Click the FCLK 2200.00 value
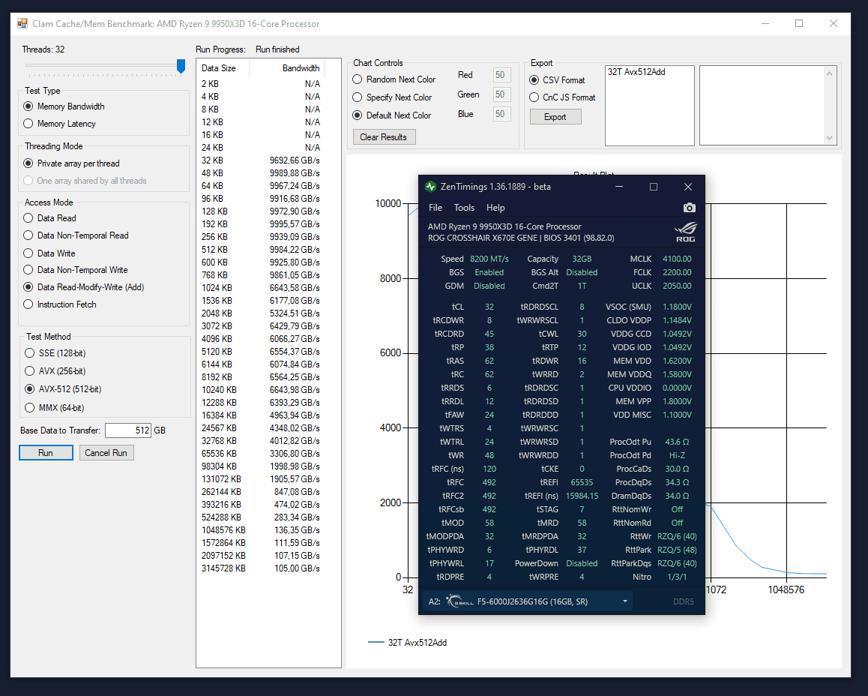The width and height of the screenshot is (868, 696). [x=677, y=271]
